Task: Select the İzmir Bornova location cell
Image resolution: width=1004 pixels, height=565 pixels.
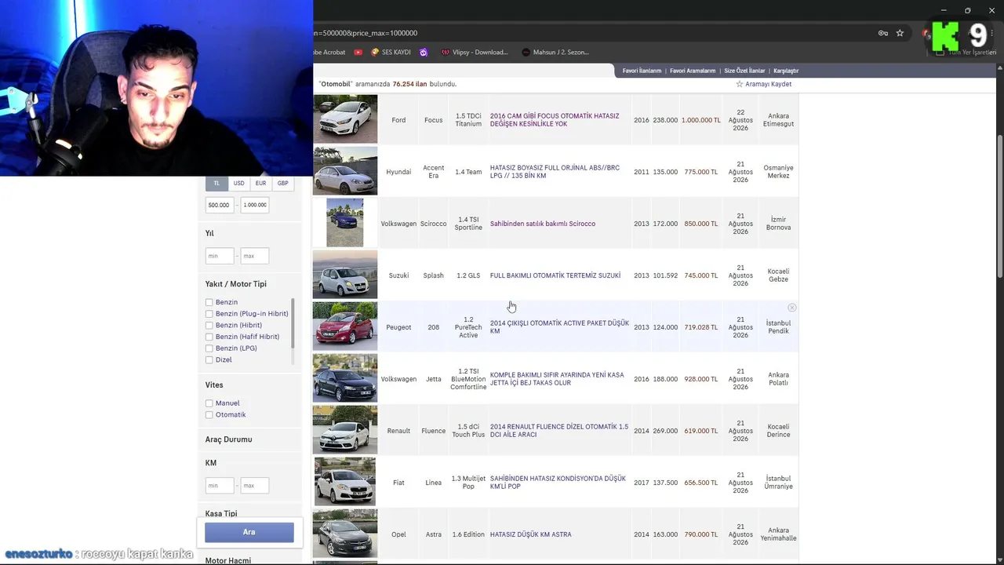Action: [778, 224]
